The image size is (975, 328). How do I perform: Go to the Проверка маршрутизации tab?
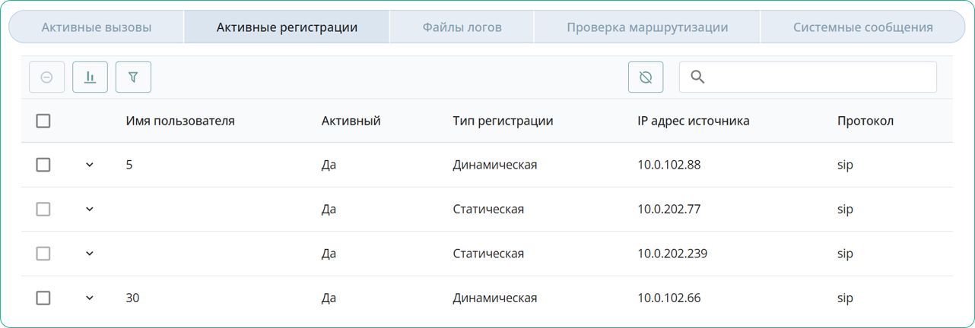tap(647, 27)
